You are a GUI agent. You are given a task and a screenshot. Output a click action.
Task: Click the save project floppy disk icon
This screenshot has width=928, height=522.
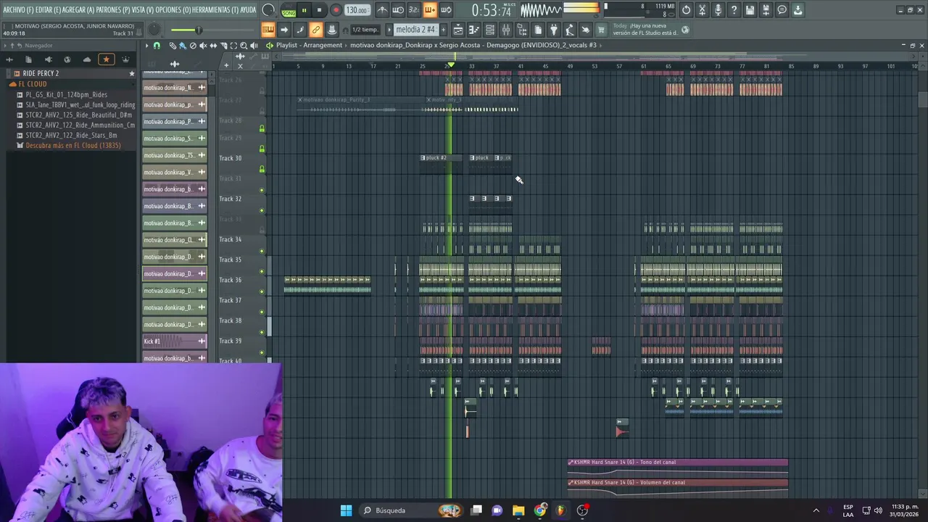(x=750, y=10)
